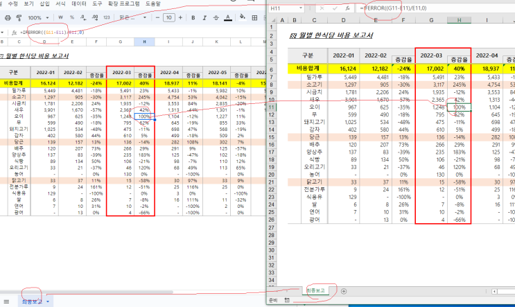
Task: Select the 100% cell in Excel row 11
Action: click(x=459, y=107)
